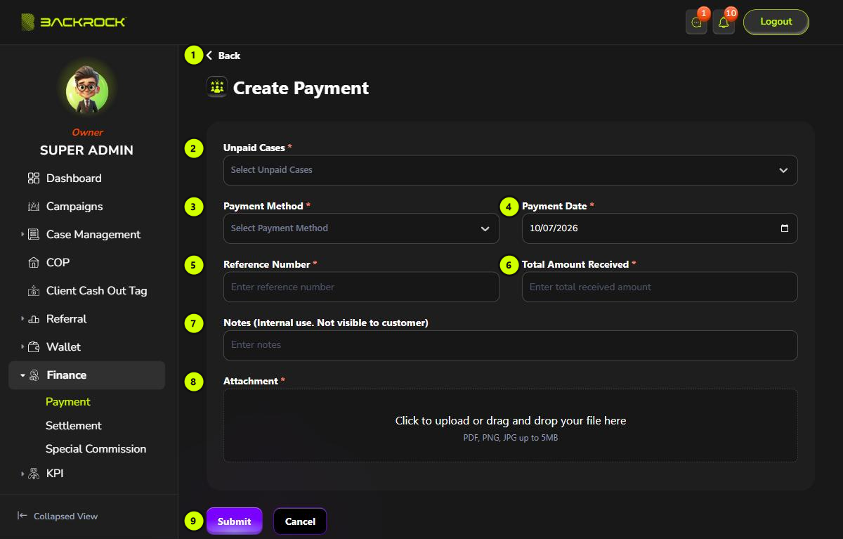Click the Super Admin avatar picture
This screenshot has width=843, height=539.
coord(87,92)
